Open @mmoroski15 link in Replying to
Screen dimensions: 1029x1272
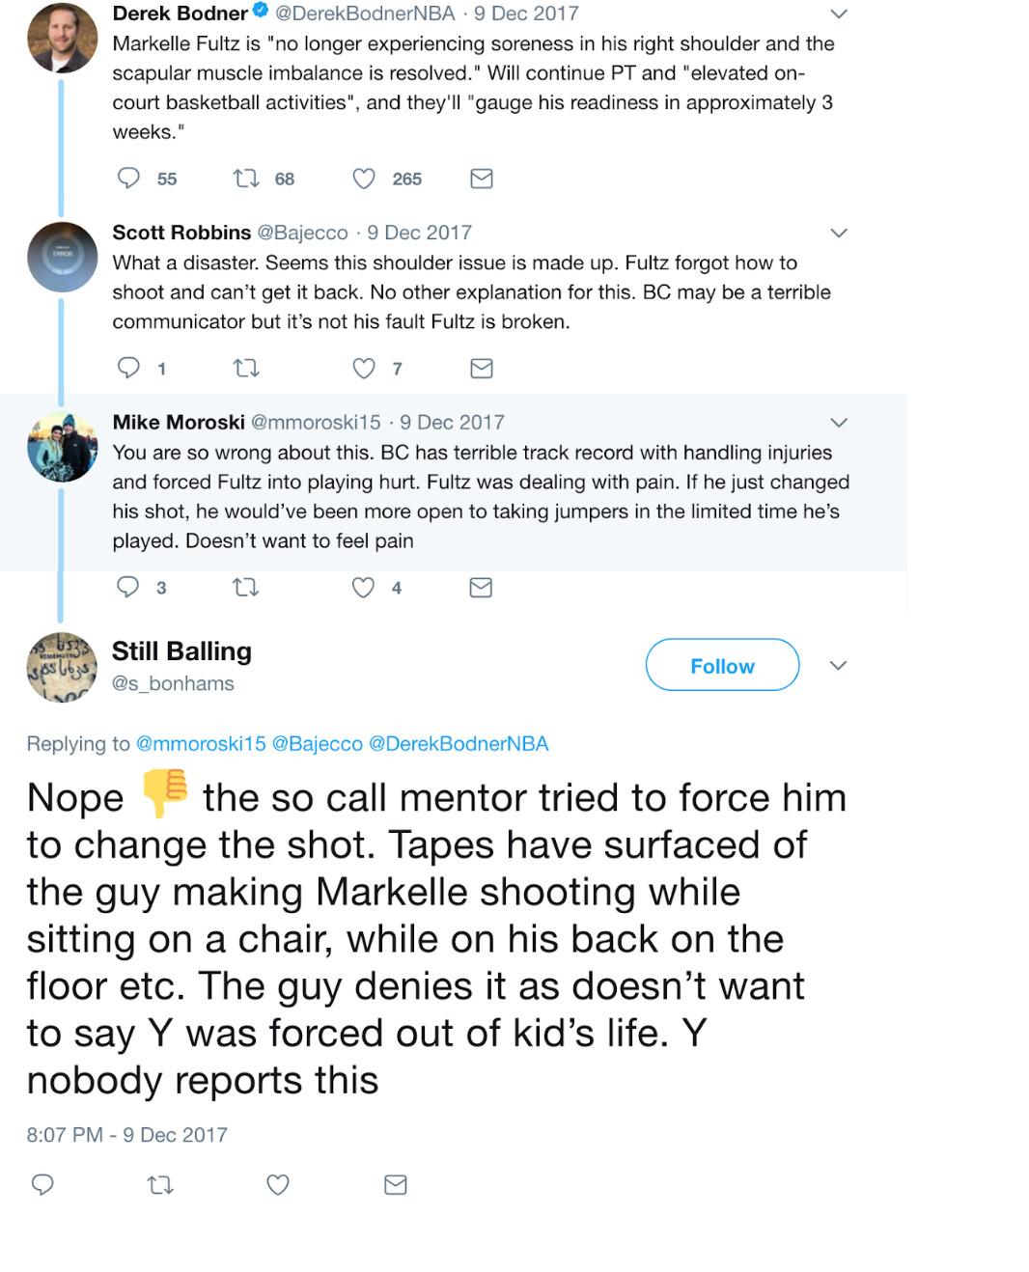(x=200, y=743)
